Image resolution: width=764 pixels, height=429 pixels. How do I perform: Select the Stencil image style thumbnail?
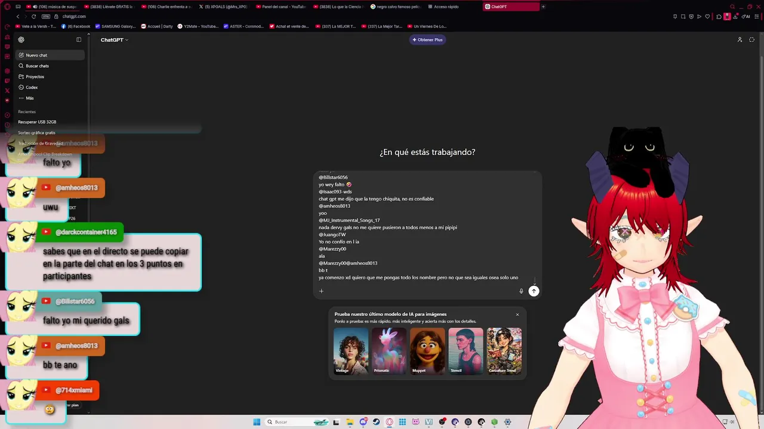(x=466, y=351)
